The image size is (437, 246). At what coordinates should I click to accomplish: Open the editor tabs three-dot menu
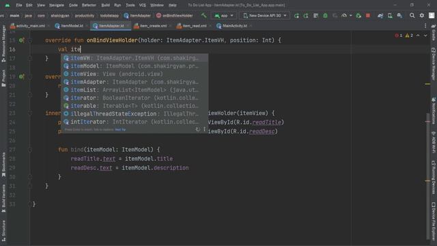point(425,26)
